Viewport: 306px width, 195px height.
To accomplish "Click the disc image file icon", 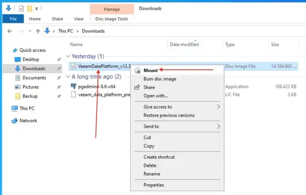I will pyautogui.click(x=73, y=66).
